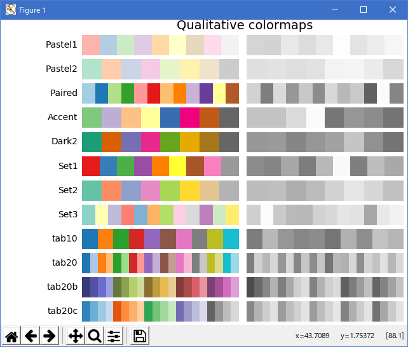Click the magenta swatch in Accent row
The image size is (408, 347).
point(189,118)
